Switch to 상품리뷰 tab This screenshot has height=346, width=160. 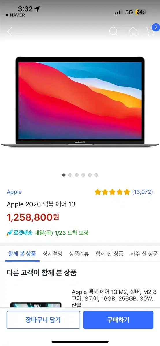click(x=79, y=254)
